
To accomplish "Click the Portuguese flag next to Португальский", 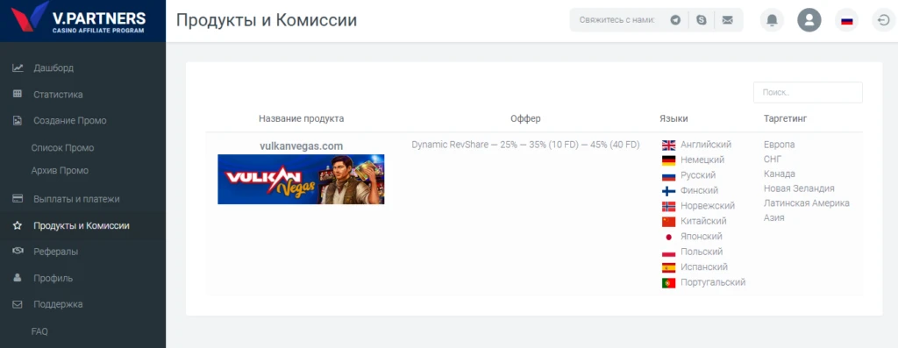I will [x=668, y=283].
